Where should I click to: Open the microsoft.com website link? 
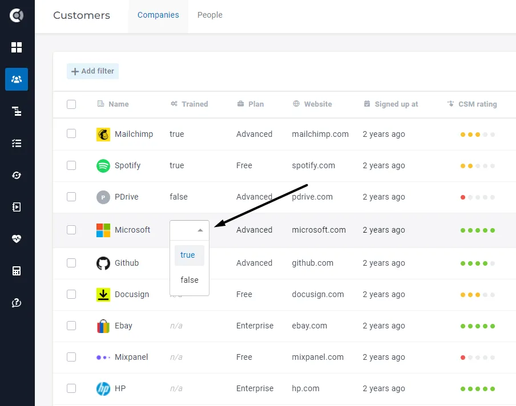(319, 230)
